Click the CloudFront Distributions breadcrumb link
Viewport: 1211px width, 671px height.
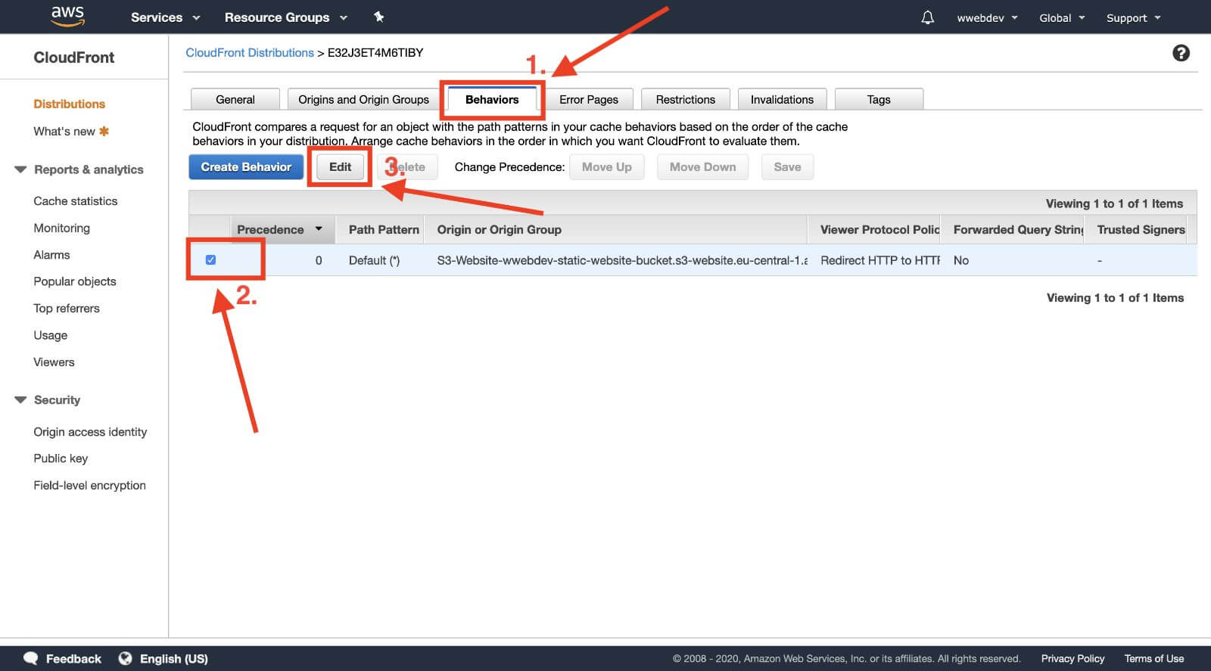click(x=250, y=52)
